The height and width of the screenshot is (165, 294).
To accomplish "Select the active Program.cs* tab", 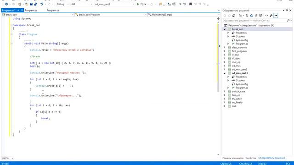I will (9, 10).
